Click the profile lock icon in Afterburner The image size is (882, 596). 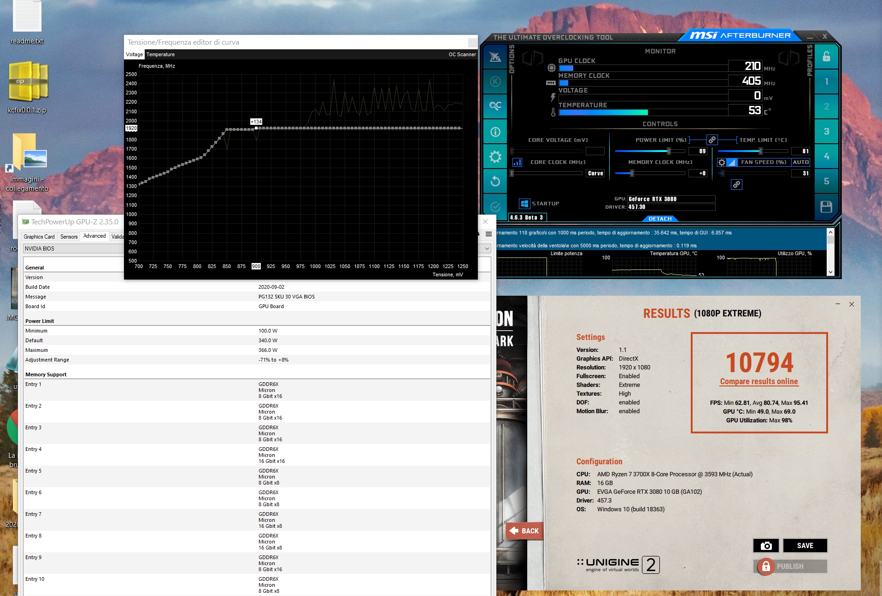(826, 57)
